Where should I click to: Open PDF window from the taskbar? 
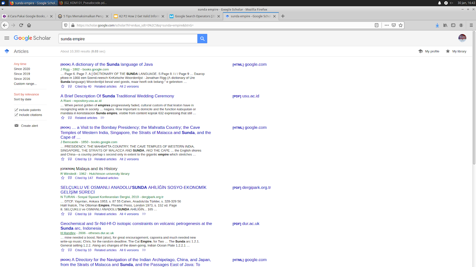83,3
